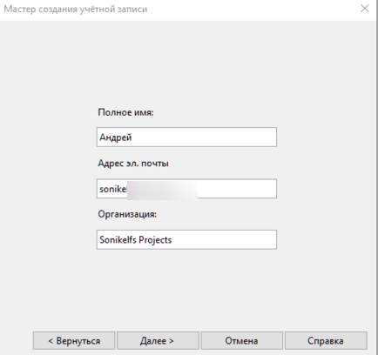
Task: Place cursor on the sonike email text
Action: pos(113,189)
